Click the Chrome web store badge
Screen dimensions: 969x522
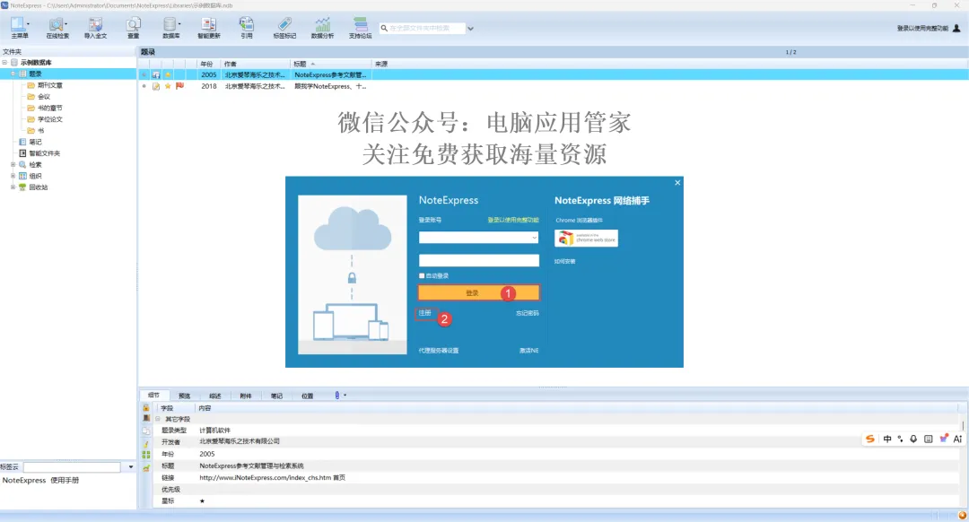(586, 238)
